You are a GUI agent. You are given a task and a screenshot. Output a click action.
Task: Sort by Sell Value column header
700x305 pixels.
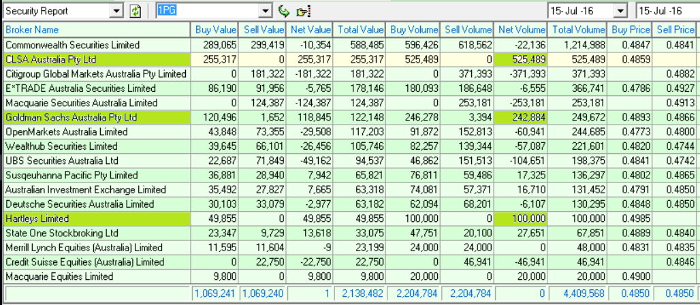pos(263,30)
